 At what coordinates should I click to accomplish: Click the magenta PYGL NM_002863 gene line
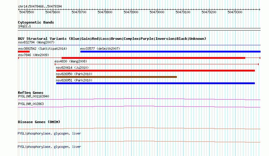pyautogui.click(x=139, y=107)
